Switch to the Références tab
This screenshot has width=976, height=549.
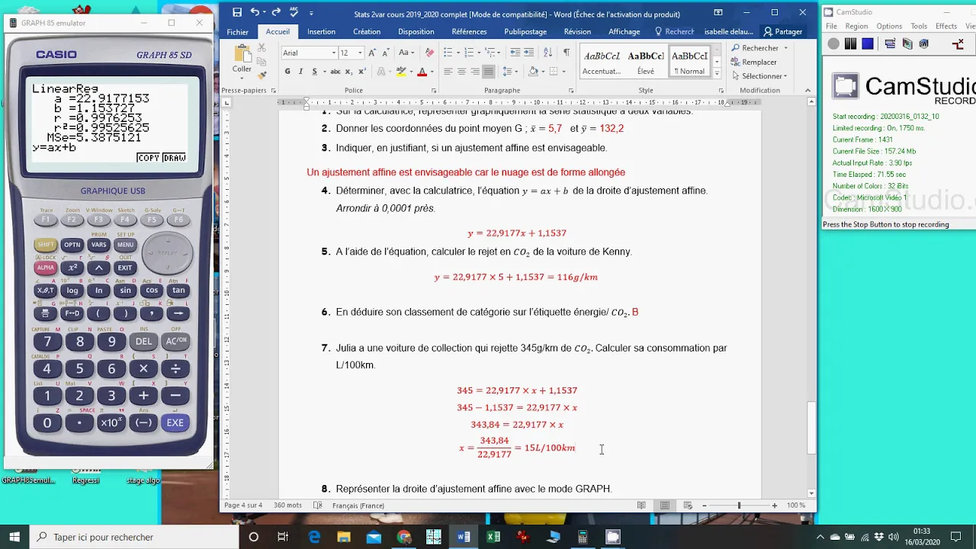pos(469,32)
